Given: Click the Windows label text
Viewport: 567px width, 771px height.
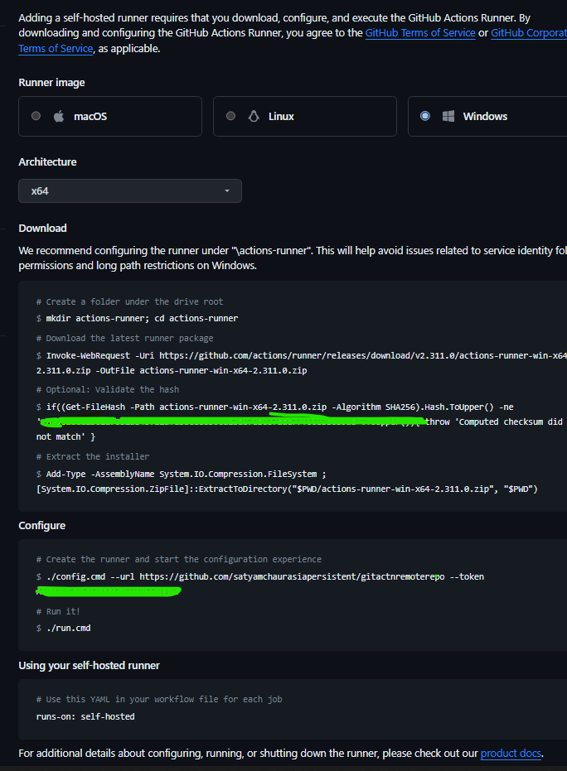Looking at the screenshot, I should coord(485,117).
